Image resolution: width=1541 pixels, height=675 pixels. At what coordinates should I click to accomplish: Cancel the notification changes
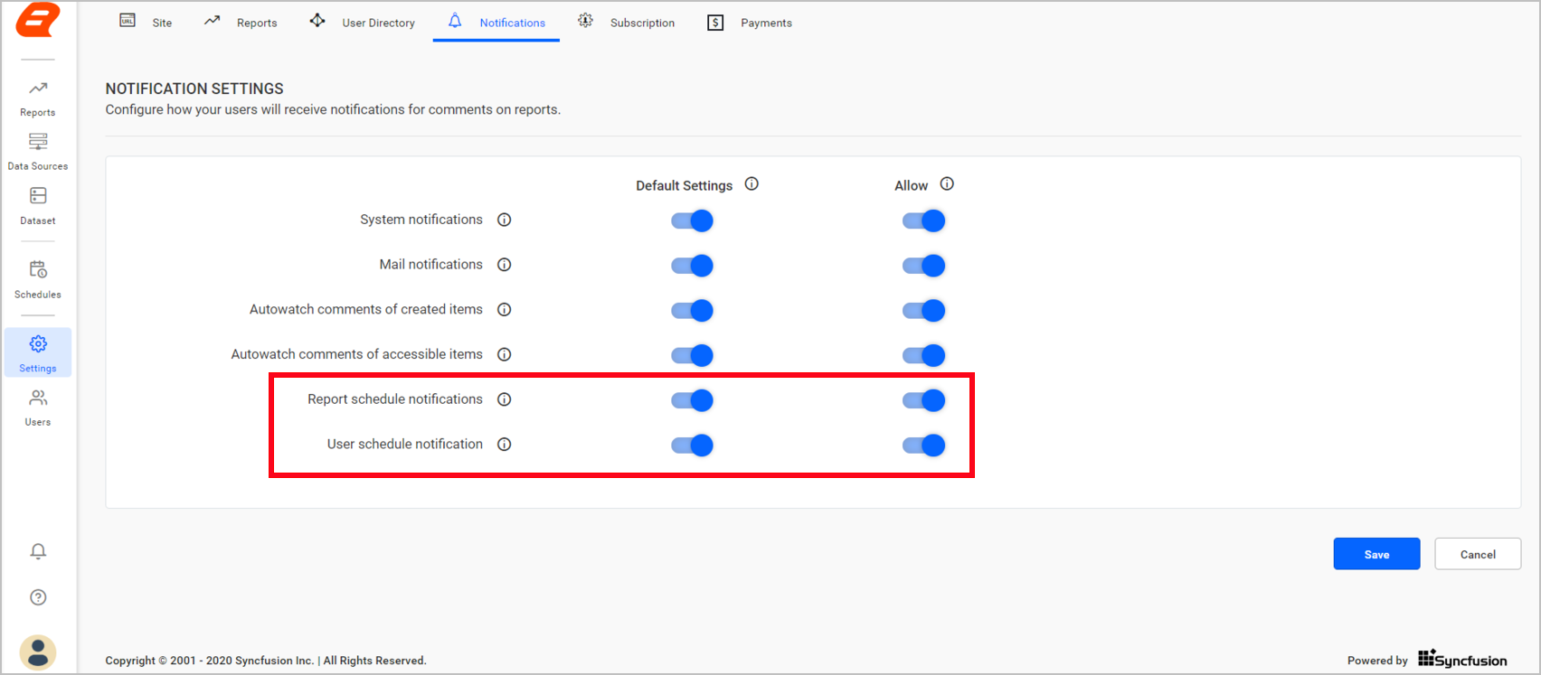point(1478,554)
